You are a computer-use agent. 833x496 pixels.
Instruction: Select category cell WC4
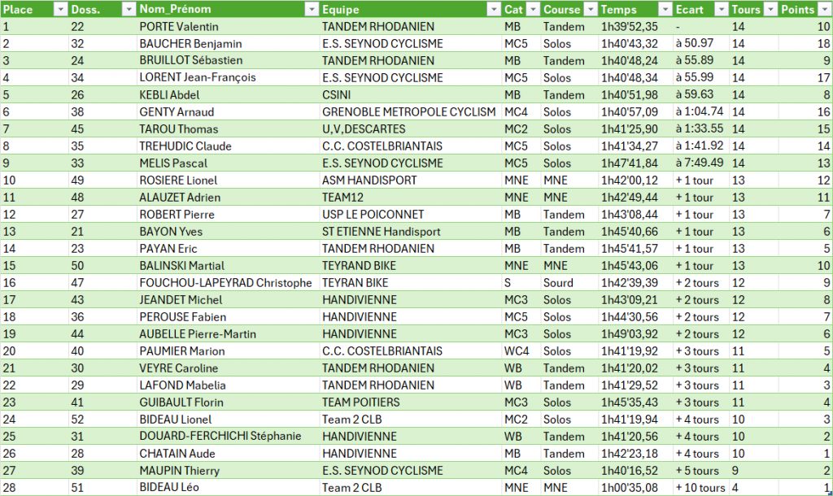pyautogui.click(x=521, y=351)
